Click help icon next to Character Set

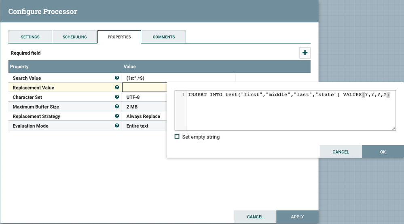[x=117, y=97]
